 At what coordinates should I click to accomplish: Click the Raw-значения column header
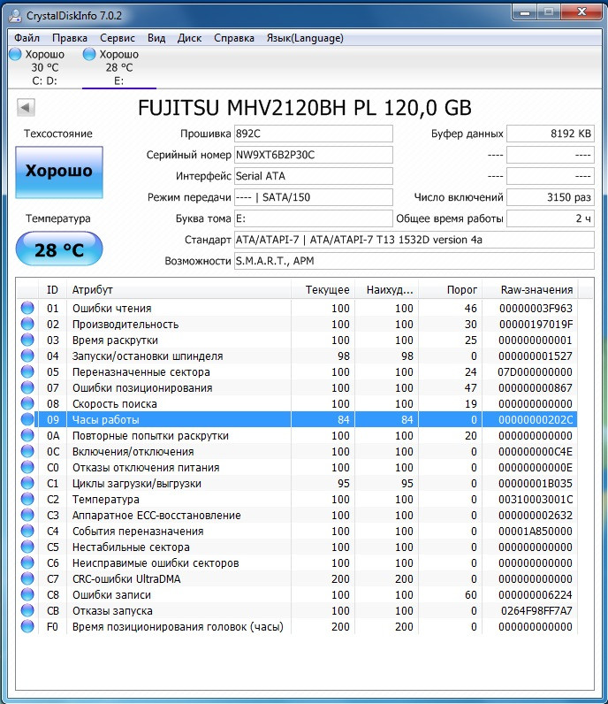(530, 290)
